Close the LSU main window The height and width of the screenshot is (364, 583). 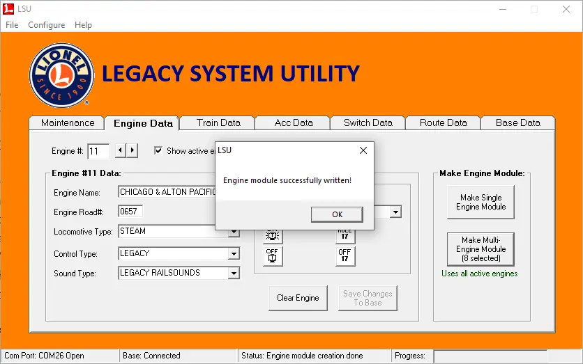click(x=566, y=9)
